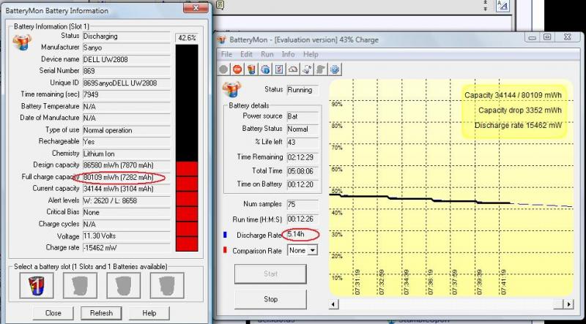Open the checklist configuration toolbar icon
Image resolution: width=586 pixels, height=324 pixels.
[278, 69]
